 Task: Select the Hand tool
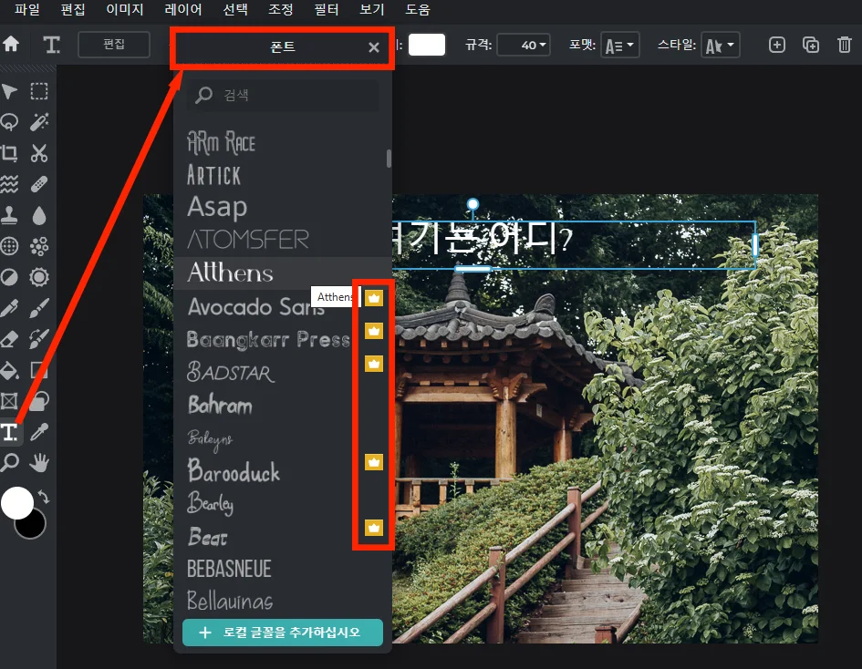click(39, 463)
